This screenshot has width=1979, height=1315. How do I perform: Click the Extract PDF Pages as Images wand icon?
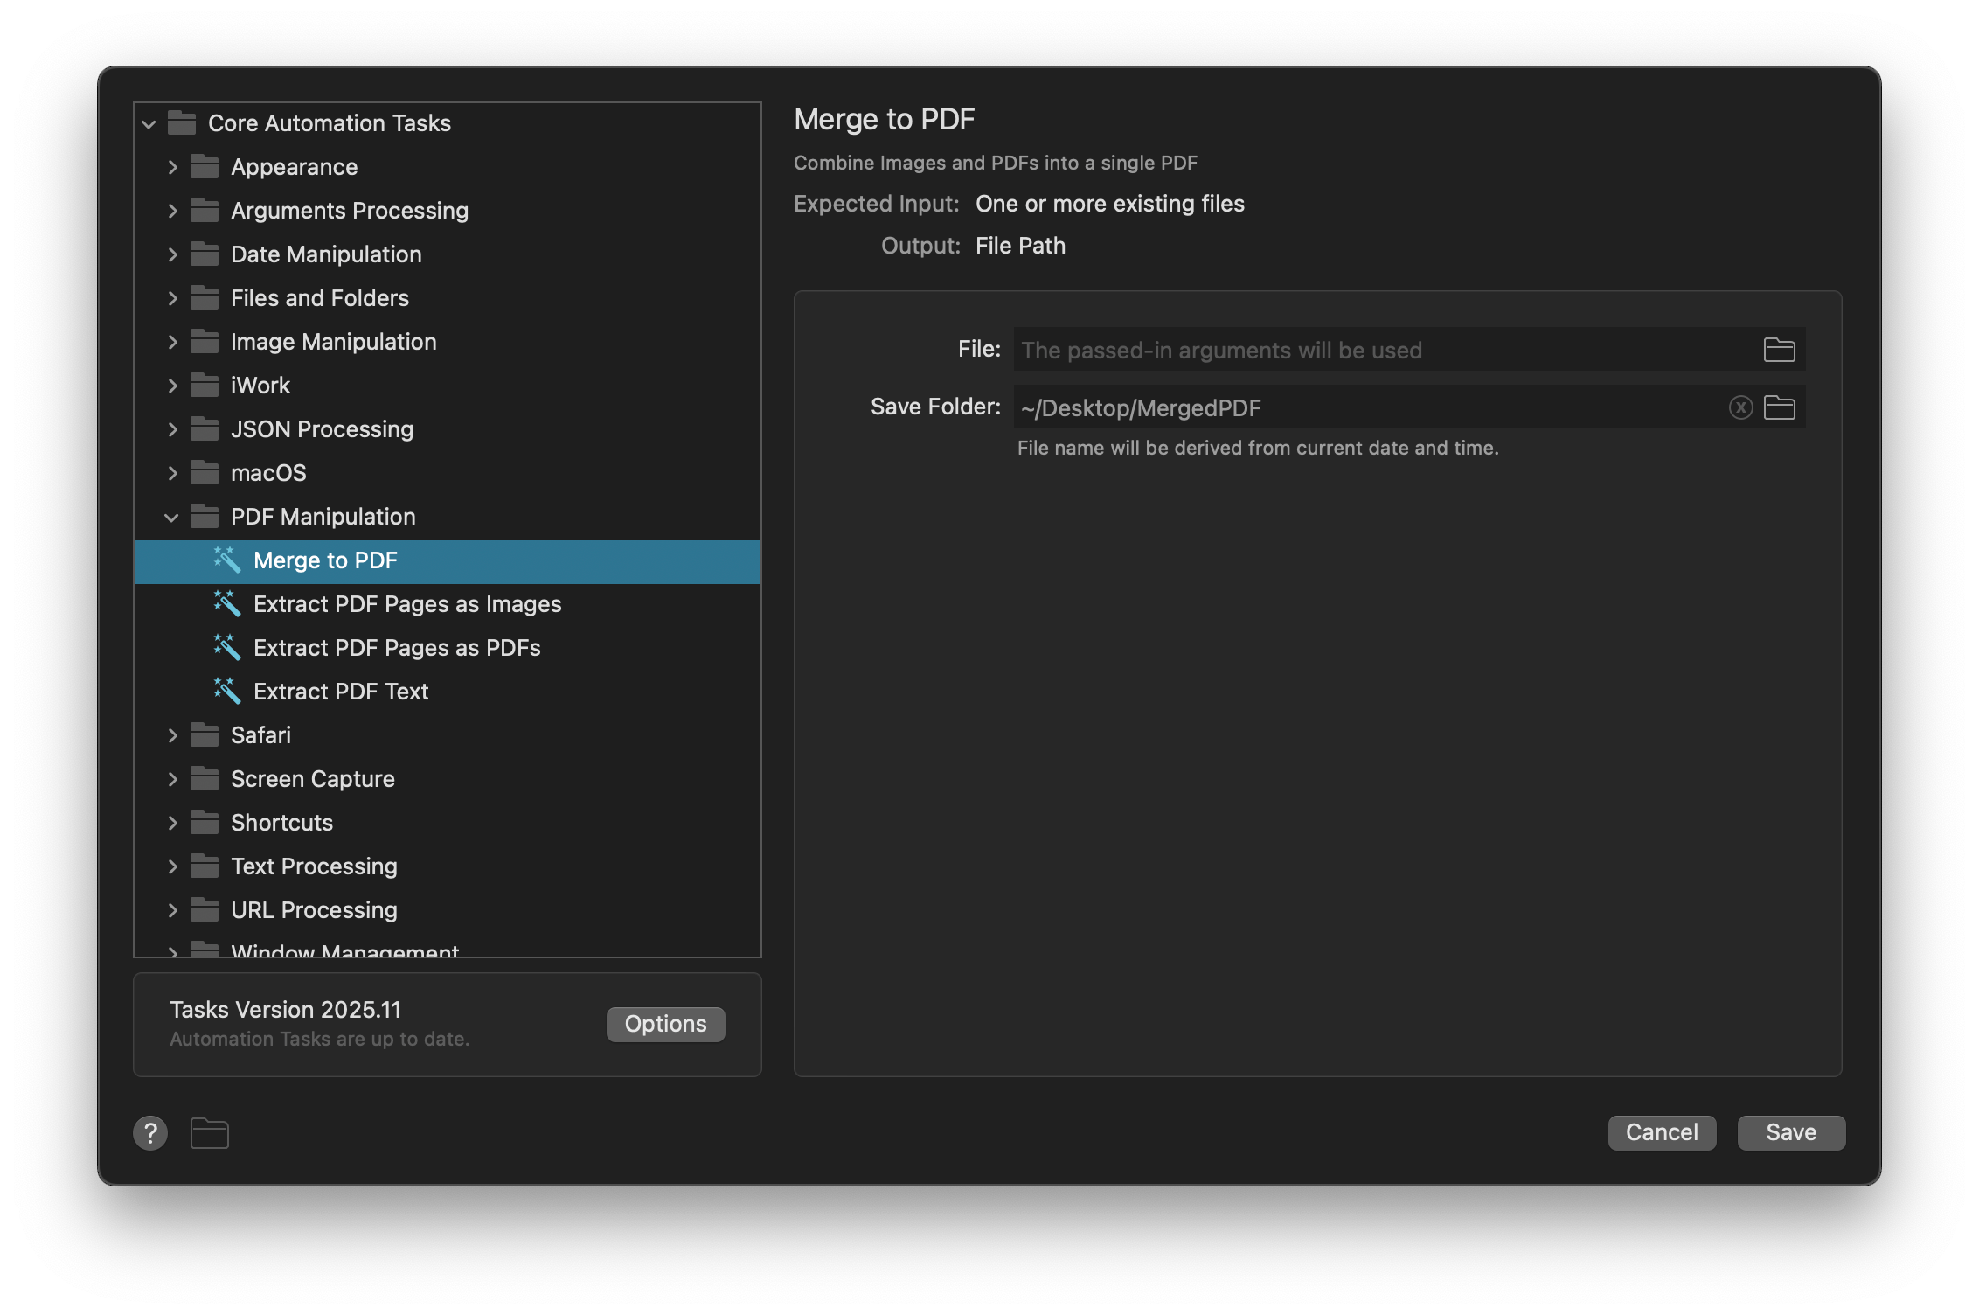[x=226, y=603]
